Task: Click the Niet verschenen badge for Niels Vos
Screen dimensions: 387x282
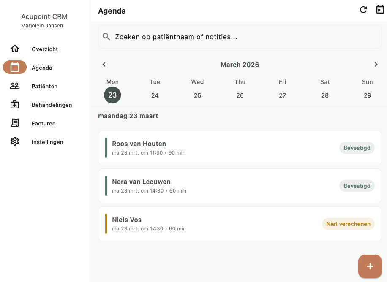Action: (x=348, y=224)
